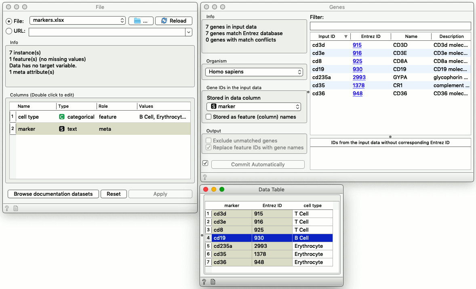The height and width of the screenshot is (289, 476).
Task: Select the URL radio button
Action: [9, 31]
